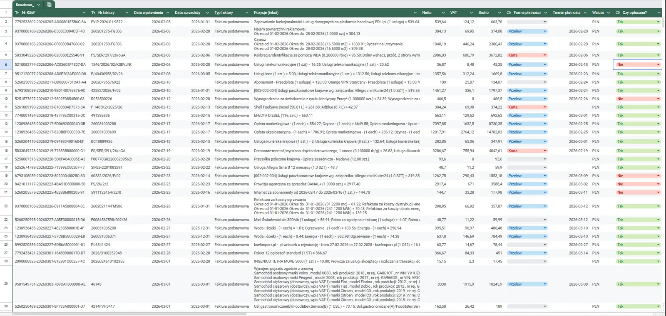666x316 pixels.
Task: Select Data sprzedaży cell 2028-02-27
Action: pos(191,244)
